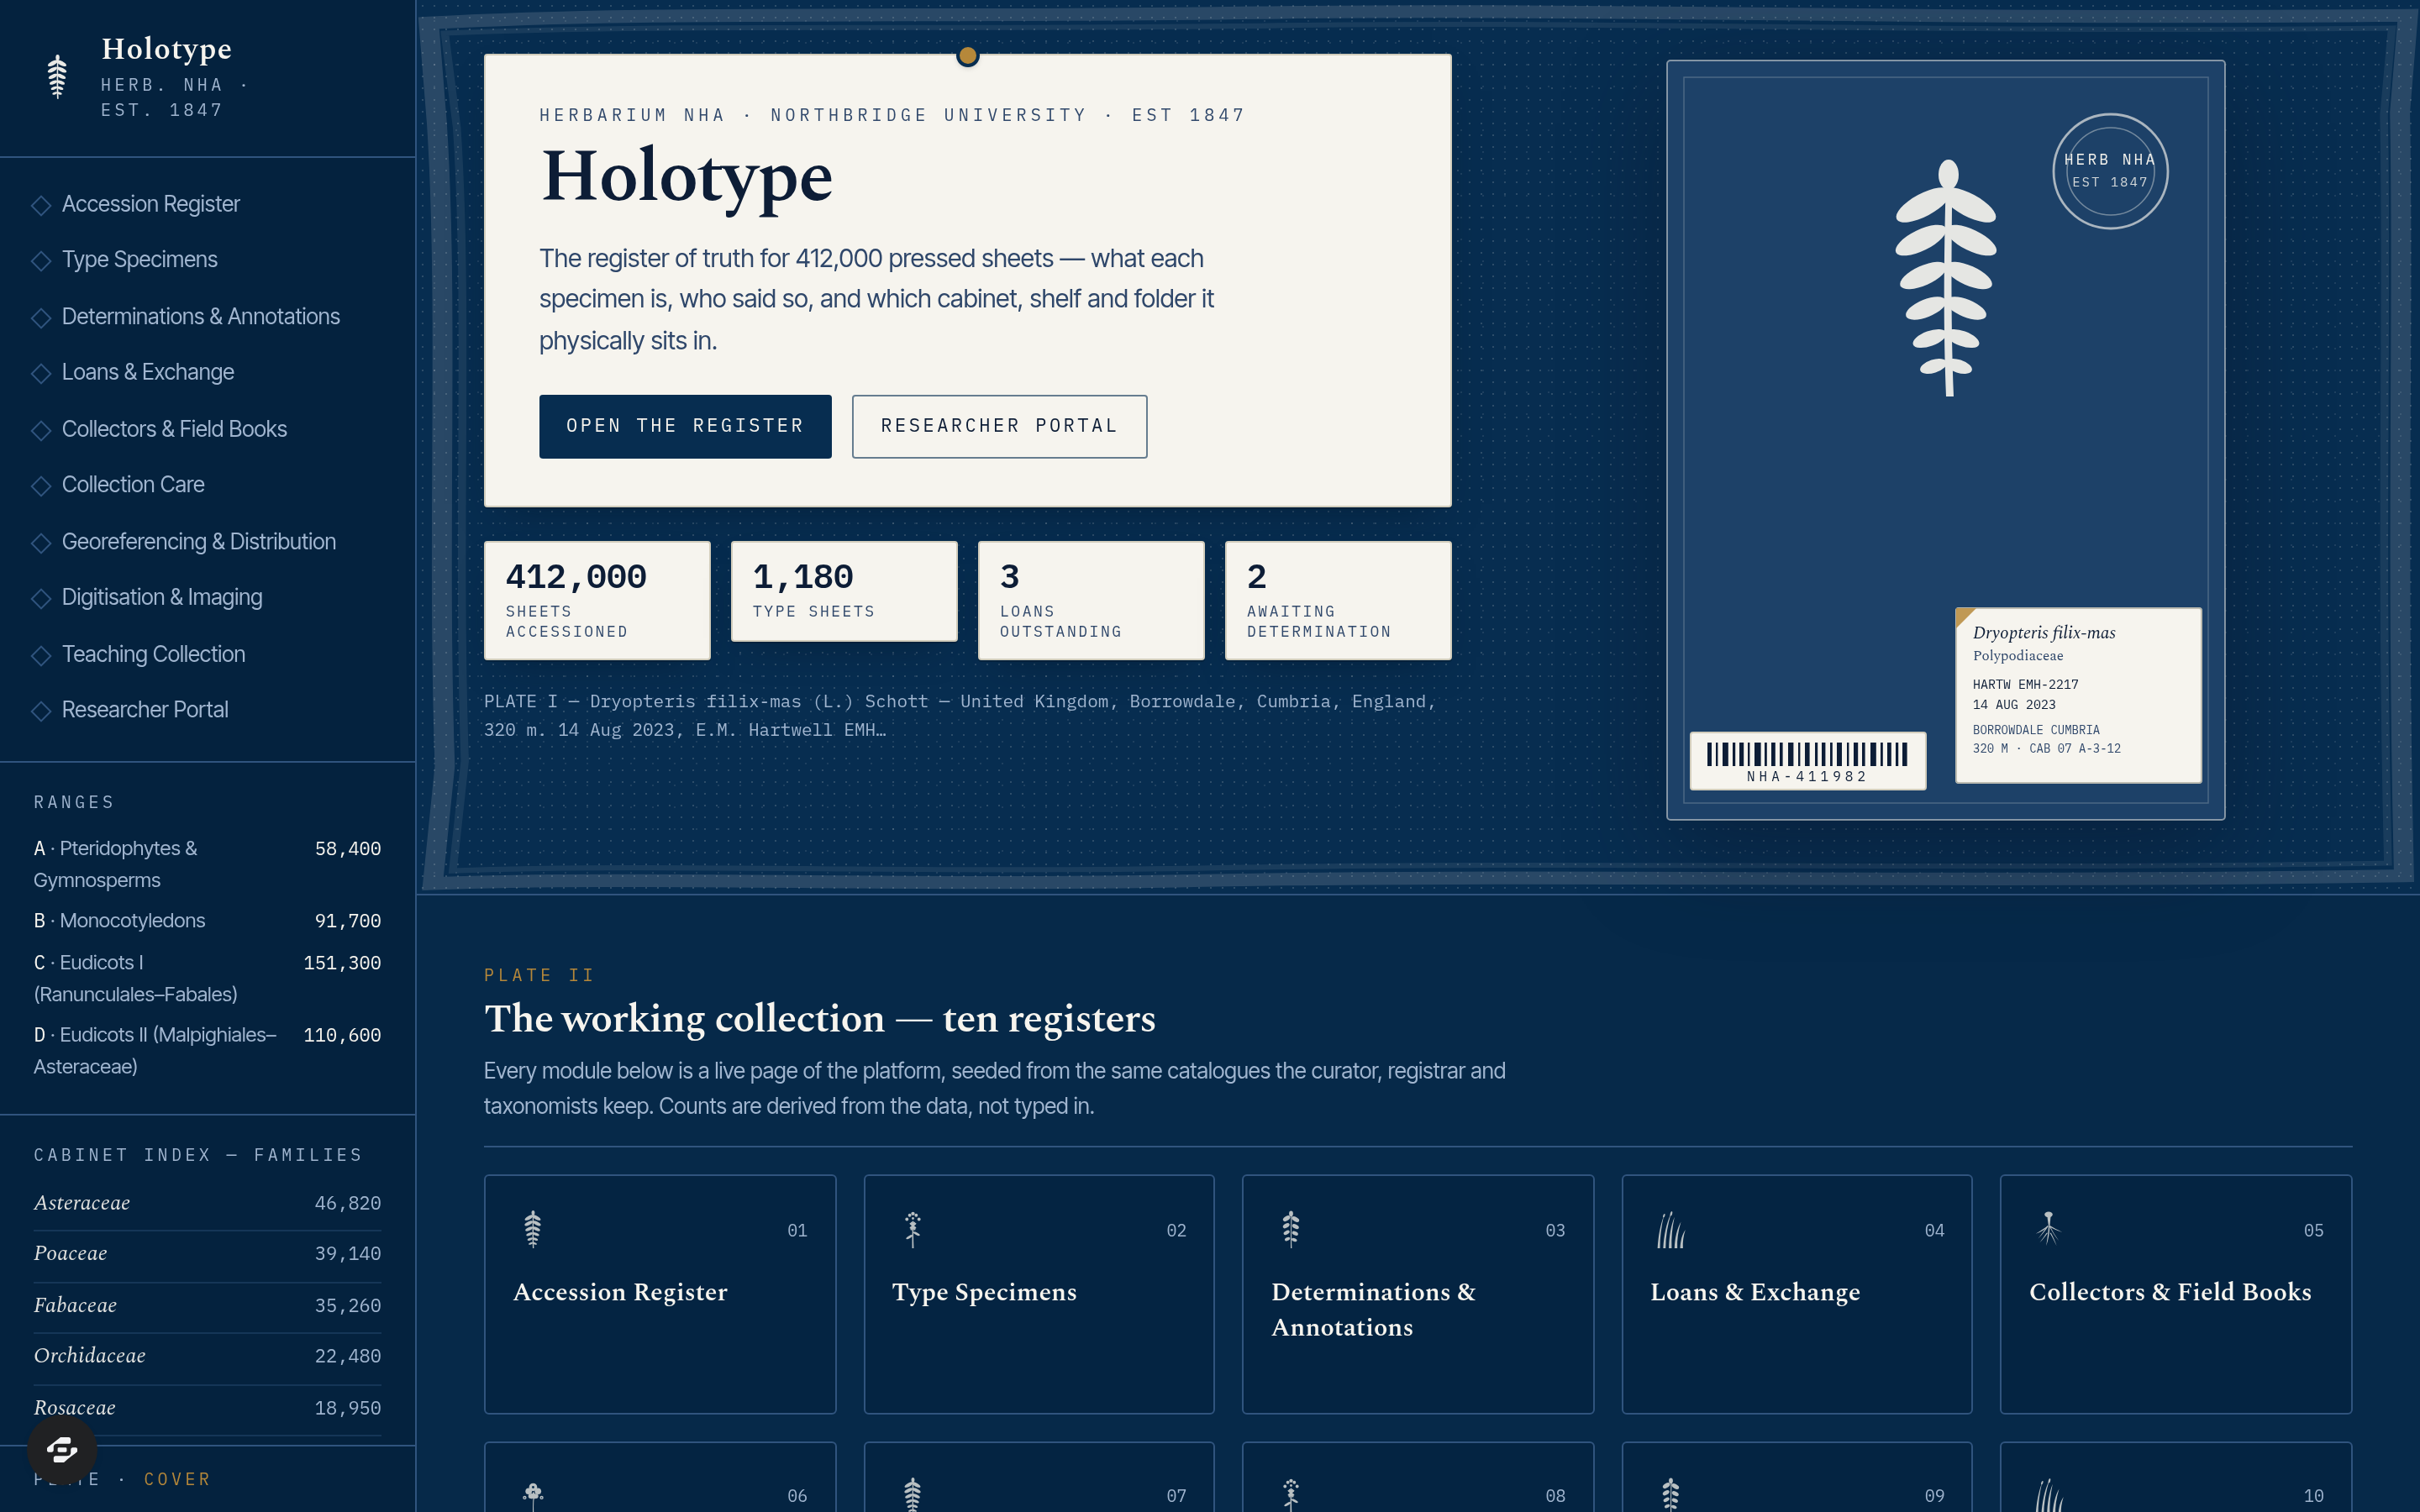Open Type Specimens in the sidebar
This screenshot has height=1512, width=2420.
click(x=139, y=260)
